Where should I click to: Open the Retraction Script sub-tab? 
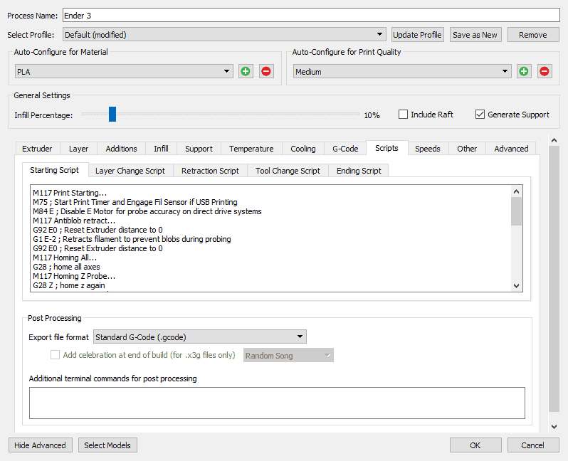pos(210,171)
